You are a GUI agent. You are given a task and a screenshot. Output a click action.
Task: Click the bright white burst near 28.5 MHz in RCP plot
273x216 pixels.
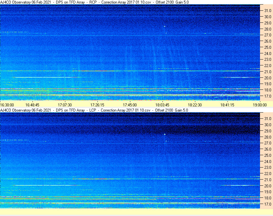[164, 26]
